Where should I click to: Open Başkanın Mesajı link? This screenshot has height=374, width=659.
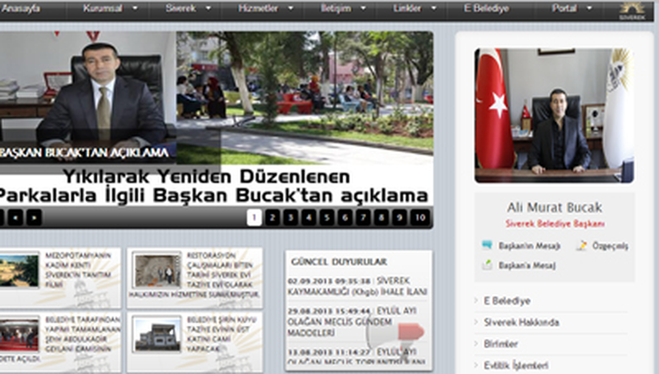click(x=529, y=246)
